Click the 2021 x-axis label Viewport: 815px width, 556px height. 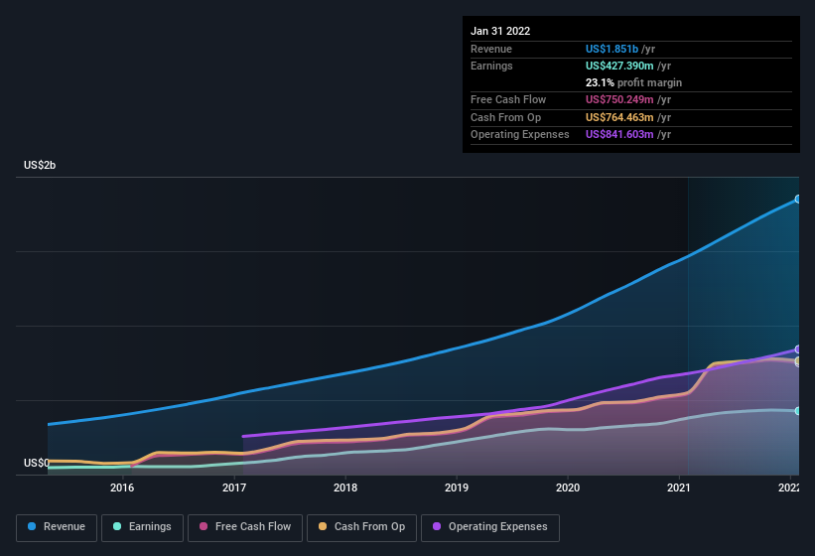679,487
